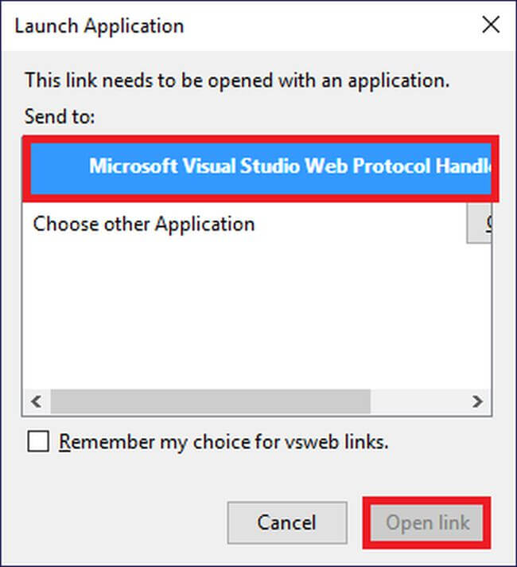Click the 'Send to:' label
The image size is (517, 567).
point(60,116)
